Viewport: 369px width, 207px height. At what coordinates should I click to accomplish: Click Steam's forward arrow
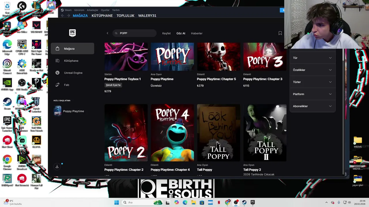[x=68, y=16]
